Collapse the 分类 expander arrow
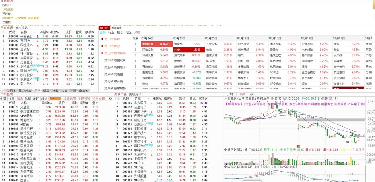The height and width of the screenshot is (182, 375). tap(14, 90)
